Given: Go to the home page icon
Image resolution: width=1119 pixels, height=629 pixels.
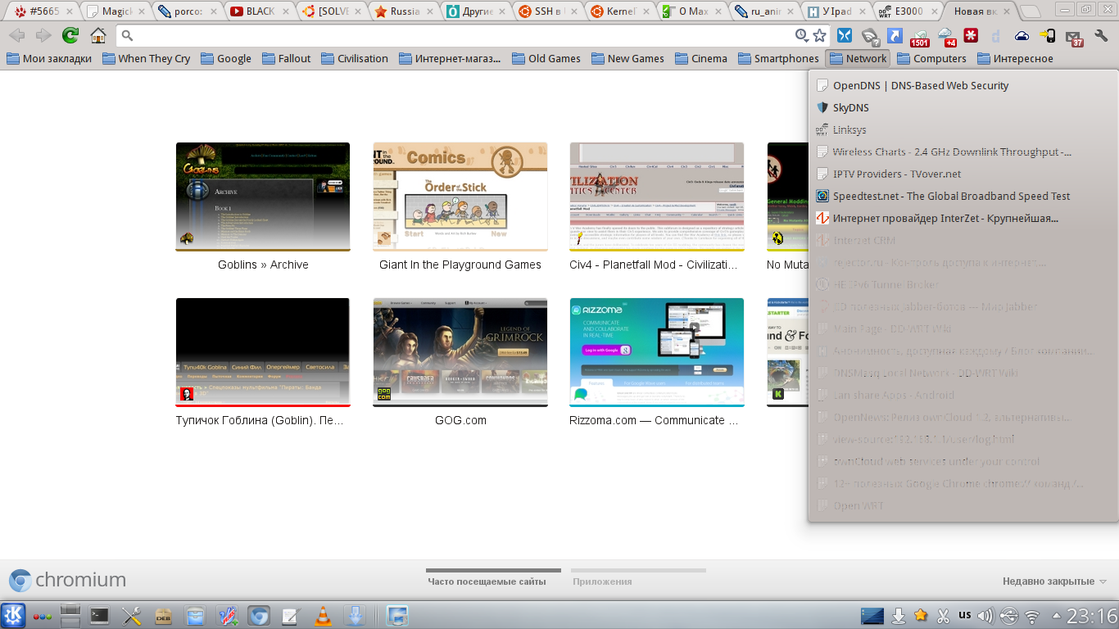Looking at the screenshot, I should pyautogui.click(x=98, y=35).
